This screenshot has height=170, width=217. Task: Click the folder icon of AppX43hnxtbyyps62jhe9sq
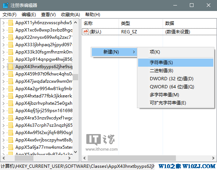(11, 67)
